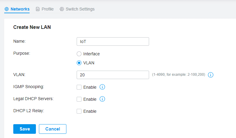Viewport: 236px width, 138px height.
Task: Focus the VLAN field containing 20
Action: coord(113,75)
